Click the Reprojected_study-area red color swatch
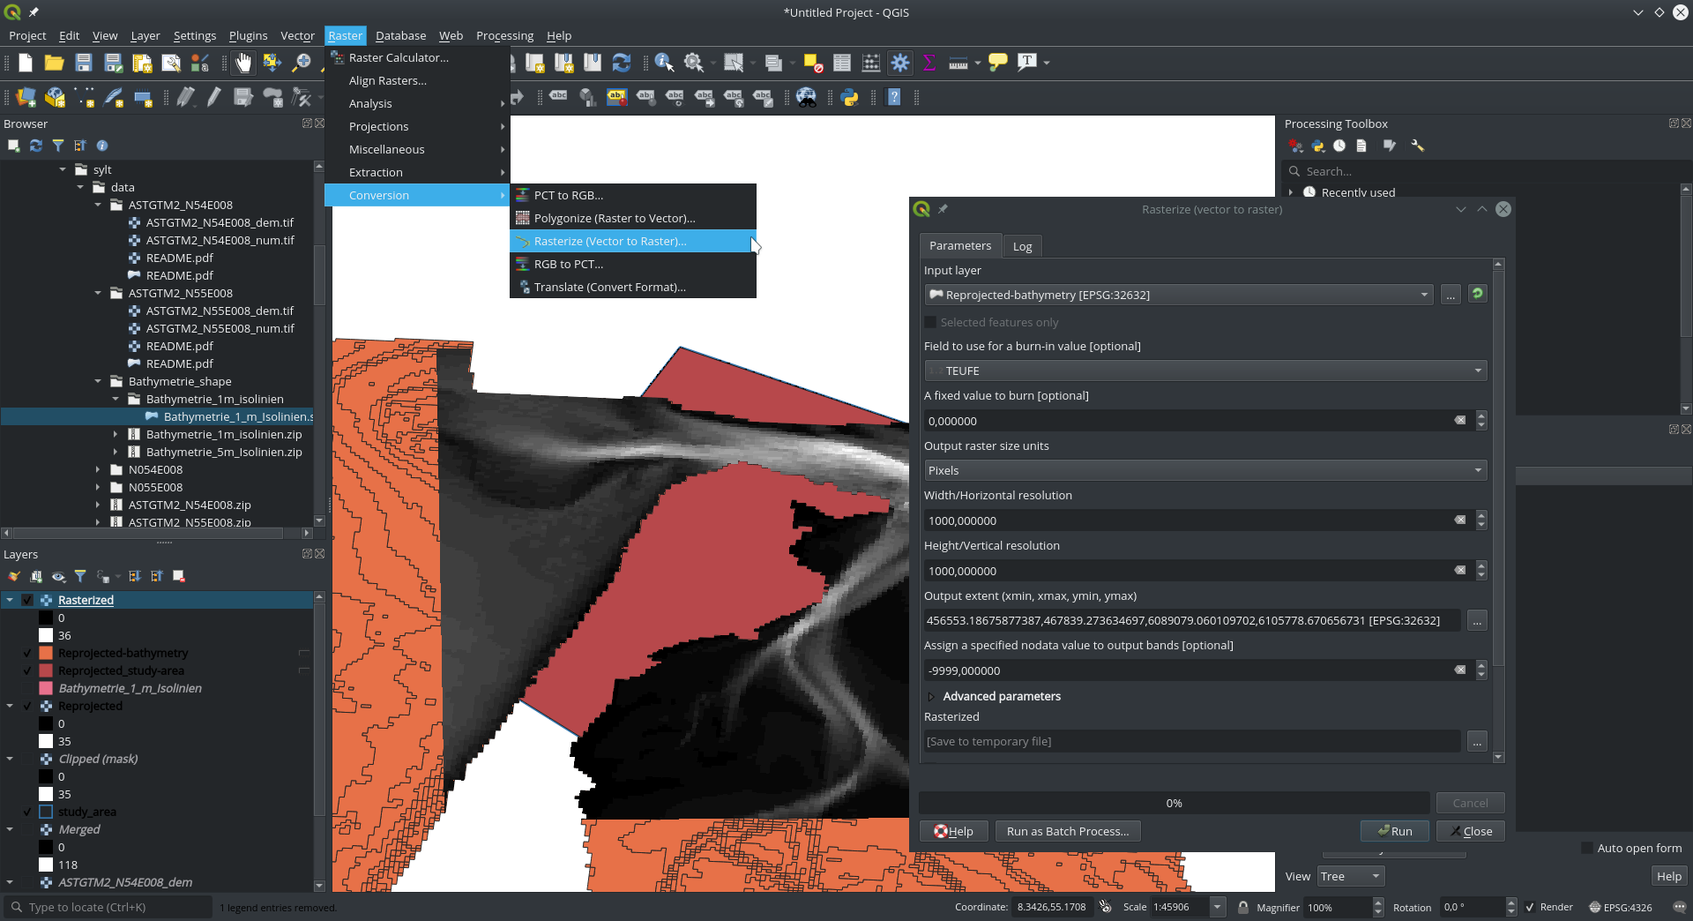The width and height of the screenshot is (1693, 921). coord(46,670)
